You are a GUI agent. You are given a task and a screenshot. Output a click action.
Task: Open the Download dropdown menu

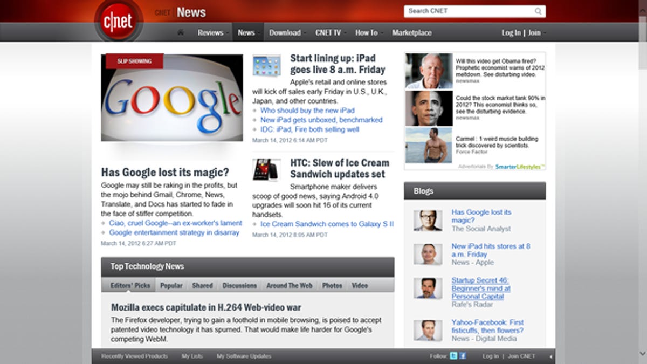286,32
